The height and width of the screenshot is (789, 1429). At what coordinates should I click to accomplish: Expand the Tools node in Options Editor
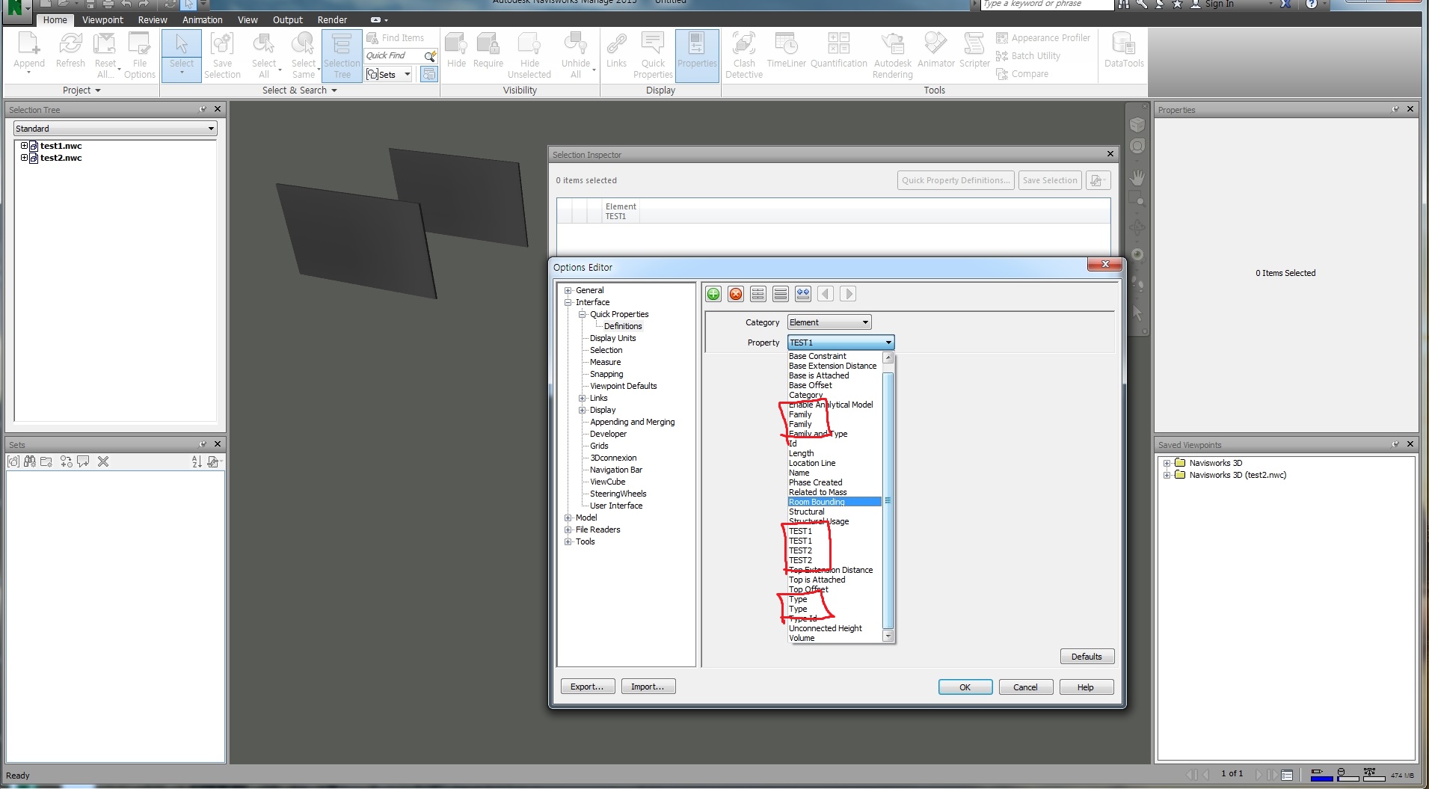point(568,541)
